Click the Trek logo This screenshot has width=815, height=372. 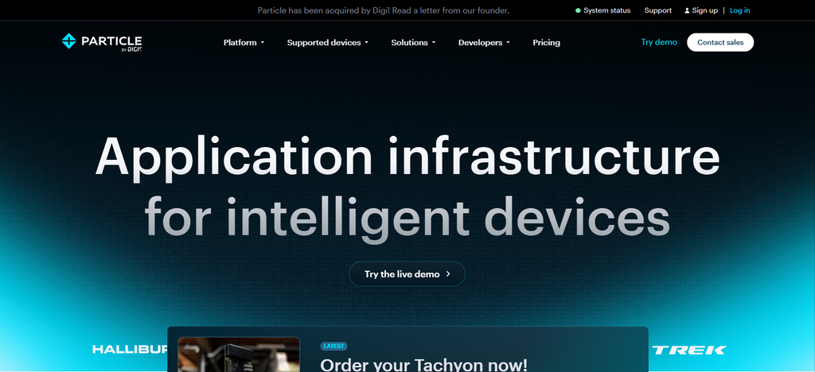click(689, 350)
